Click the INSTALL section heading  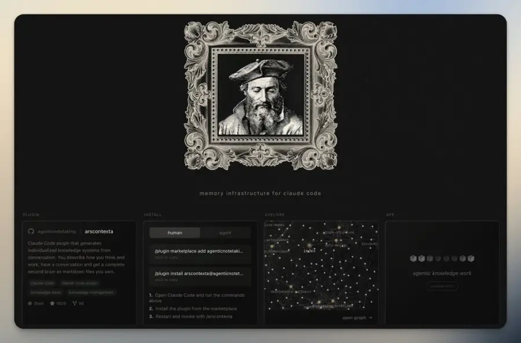coord(153,215)
